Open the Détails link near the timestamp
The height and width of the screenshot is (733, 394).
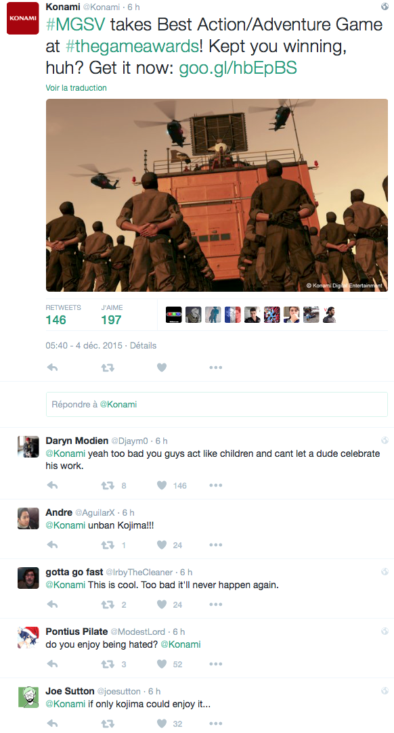tap(143, 345)
